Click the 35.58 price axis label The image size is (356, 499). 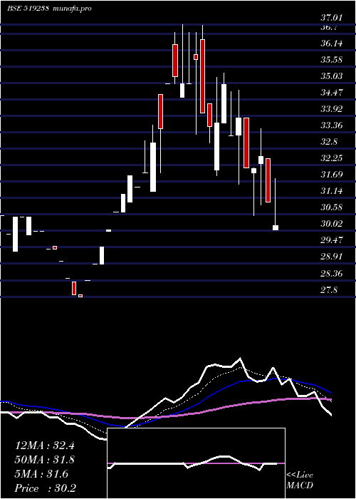[332, 59]
